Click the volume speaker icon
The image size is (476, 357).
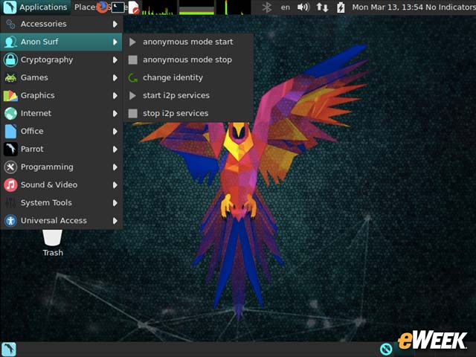click(303, 7)
